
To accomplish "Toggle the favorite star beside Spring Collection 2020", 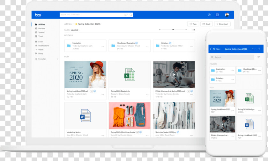I will pos(76,24).
